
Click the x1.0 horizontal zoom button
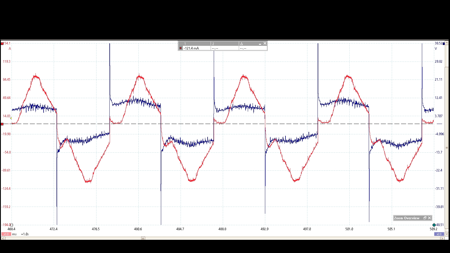(x=6, y=234)
